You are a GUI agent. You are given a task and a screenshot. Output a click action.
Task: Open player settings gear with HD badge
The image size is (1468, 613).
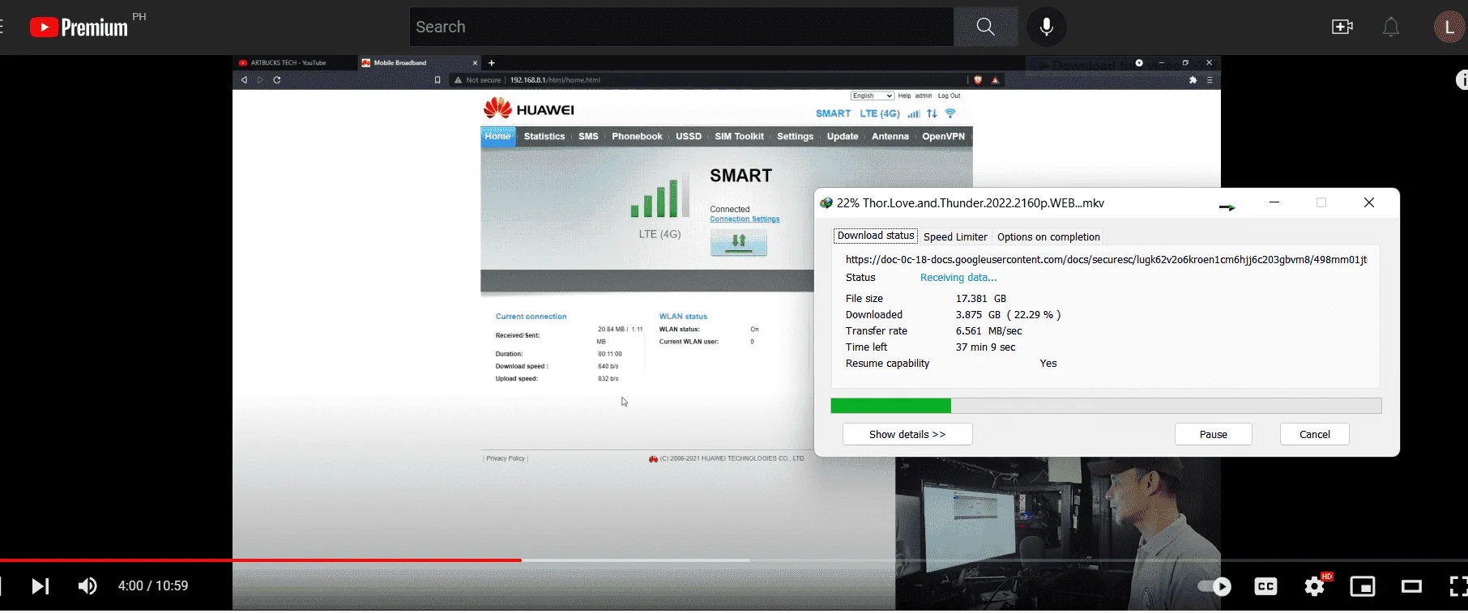tap(1316, 585)
